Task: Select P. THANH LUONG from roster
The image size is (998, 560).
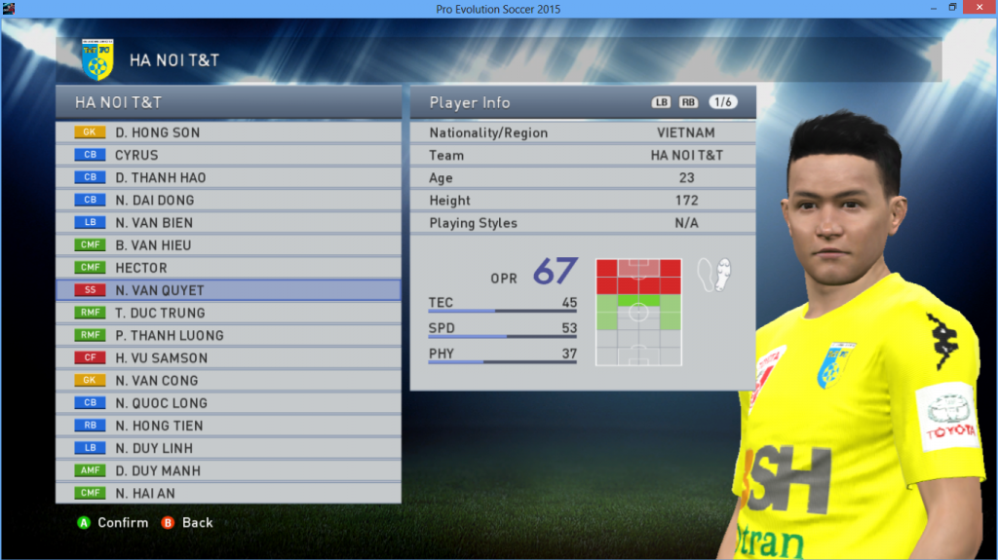Action: pyautogui.click(x=228, y=335)
